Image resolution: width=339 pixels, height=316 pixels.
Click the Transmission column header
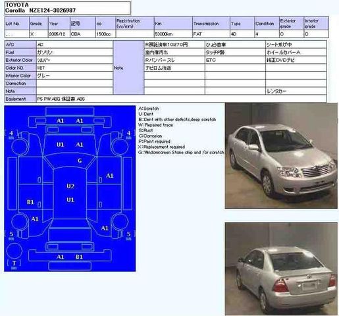point(211,24)
